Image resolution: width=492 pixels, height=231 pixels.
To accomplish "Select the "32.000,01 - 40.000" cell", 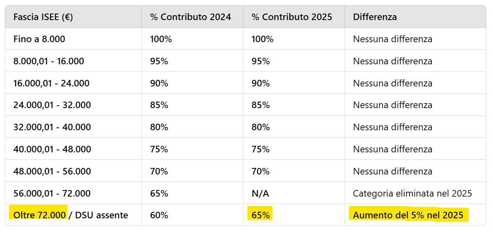I will coord(52,127).
